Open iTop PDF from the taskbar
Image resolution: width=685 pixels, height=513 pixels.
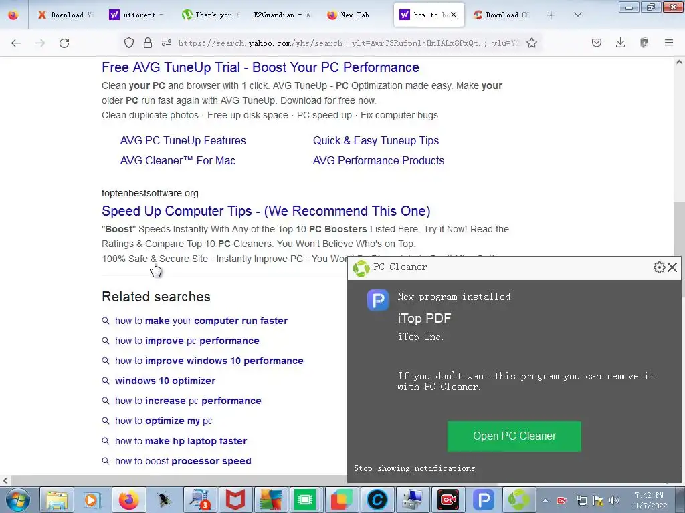484,500
